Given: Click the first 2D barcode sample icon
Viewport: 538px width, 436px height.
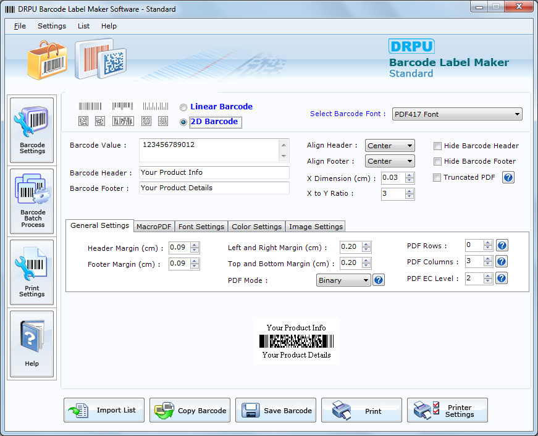Looking at the screenshot, I should click(x=83, y=121).
